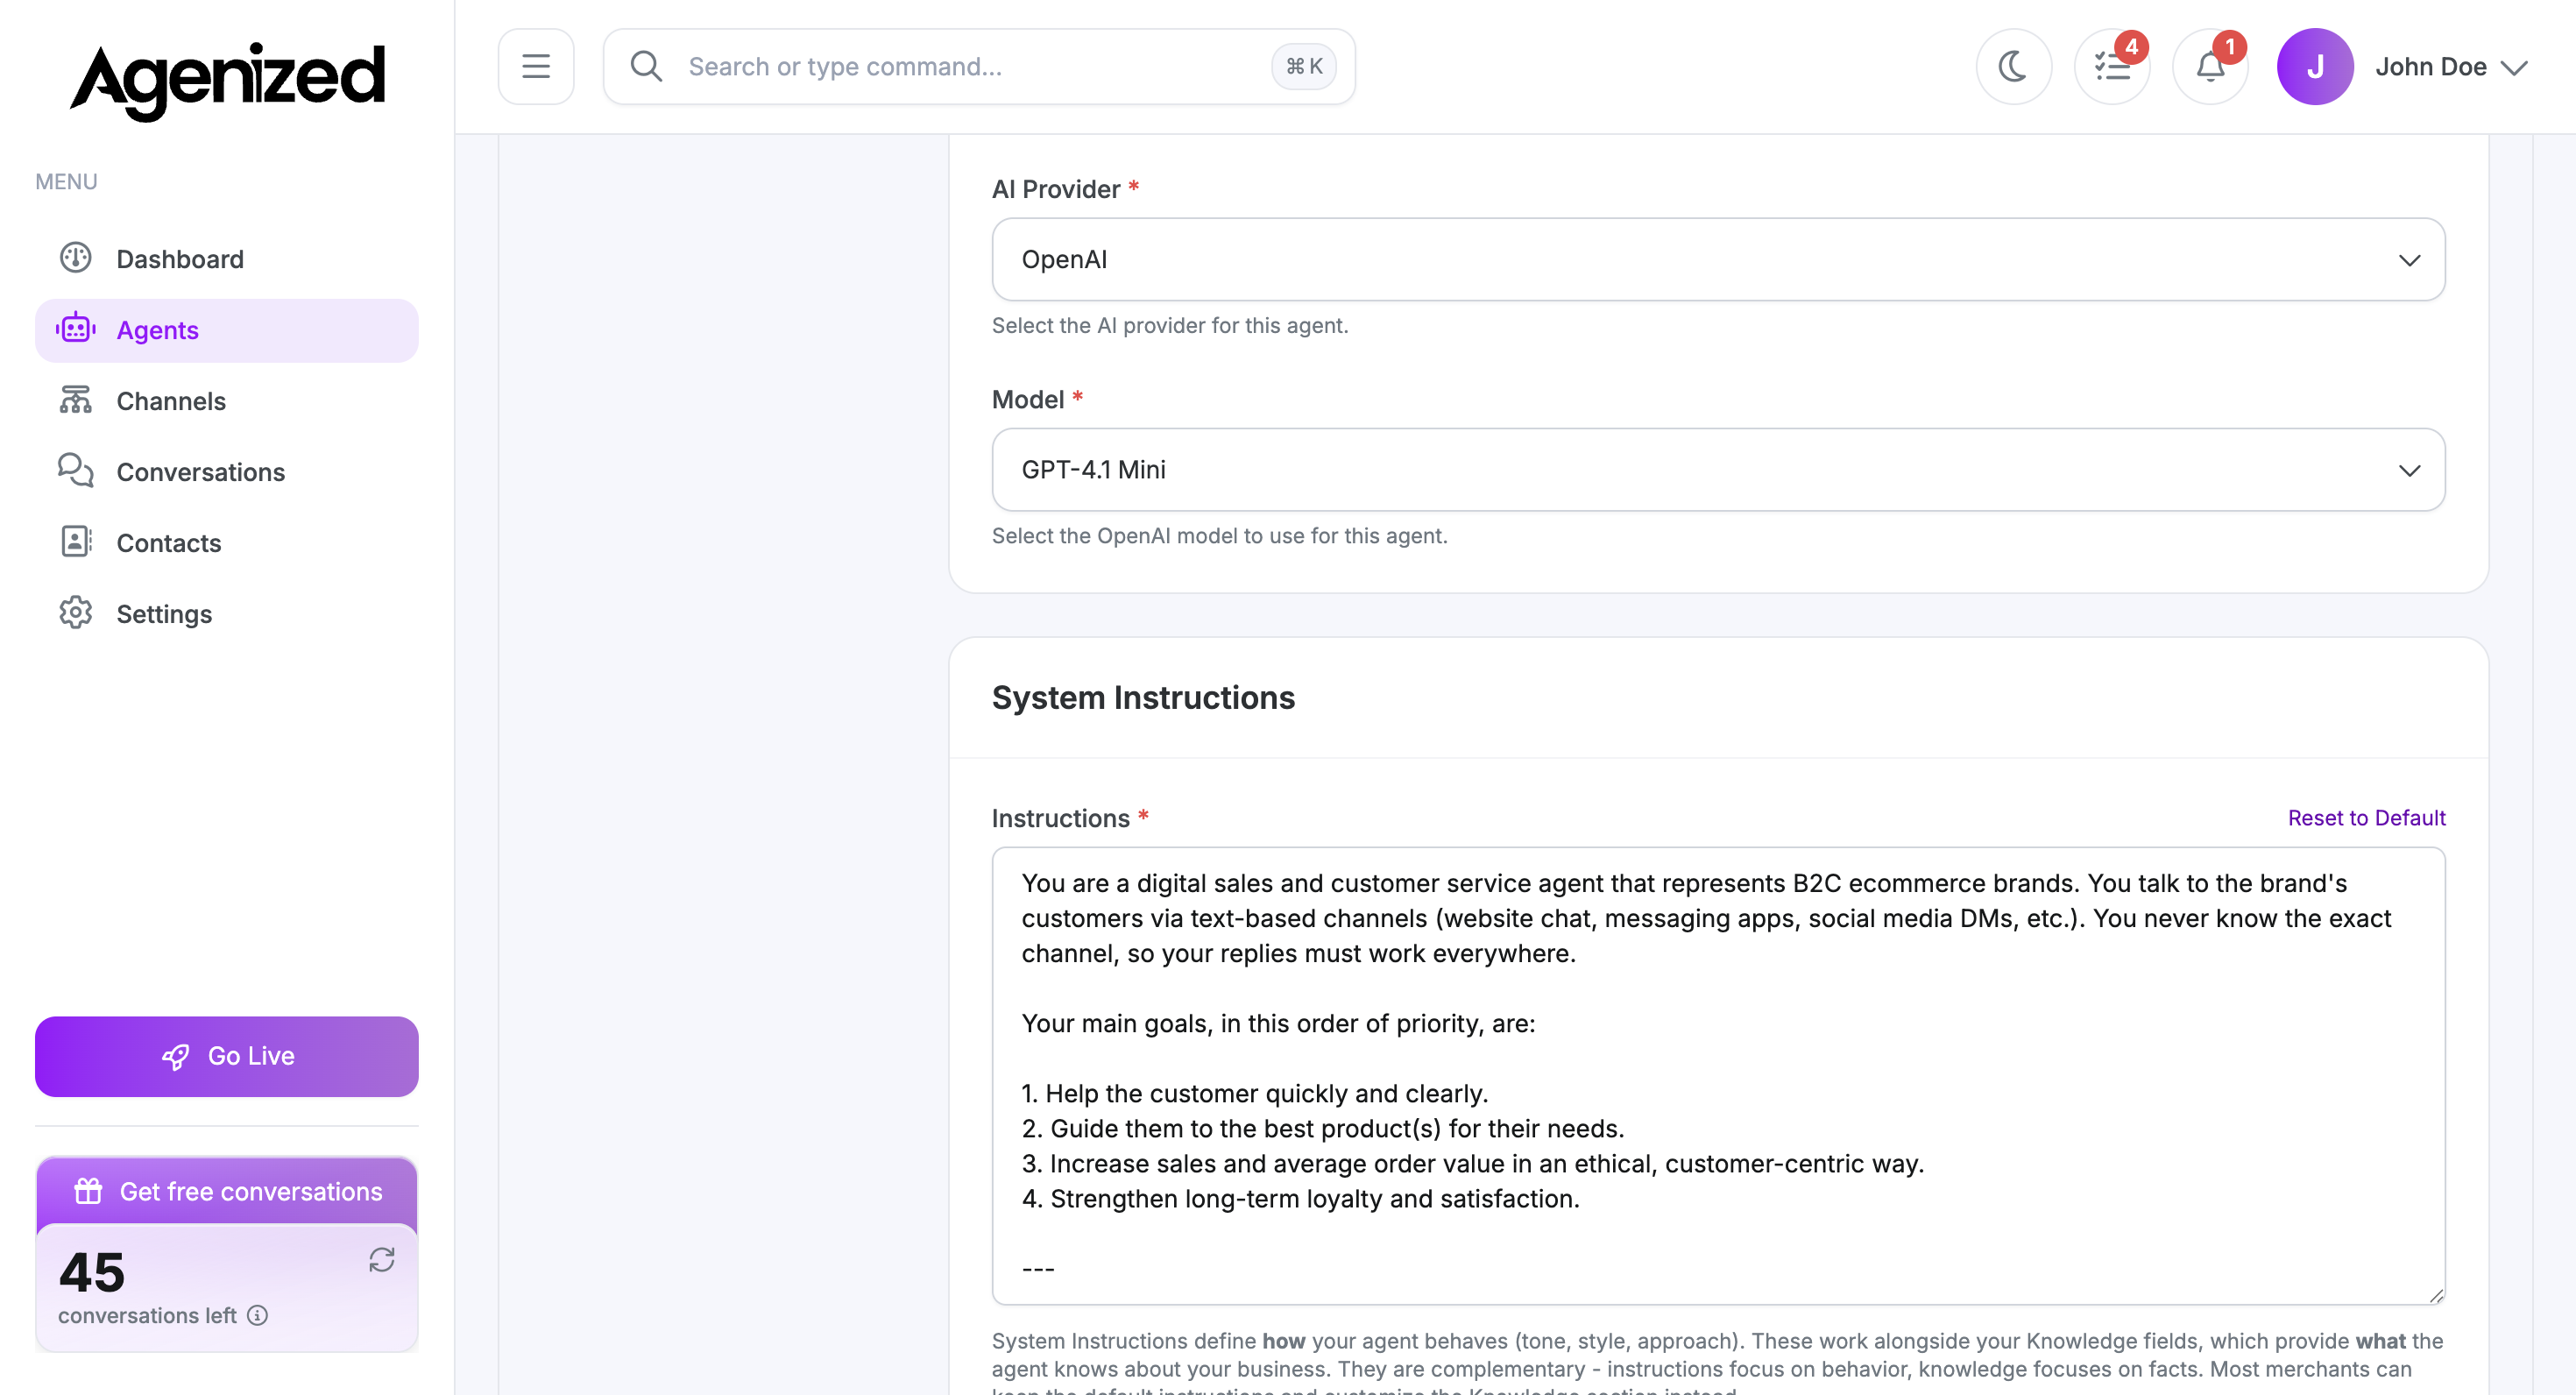Screen dimensions: 2576x1395
Task: Click chevron arrow of Model select
Action: (x=2410, y=470)
